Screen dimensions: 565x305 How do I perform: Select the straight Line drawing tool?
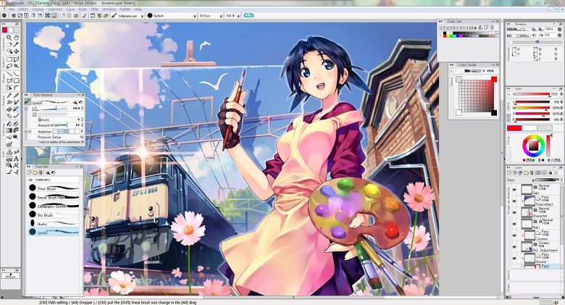coord(9,75)
